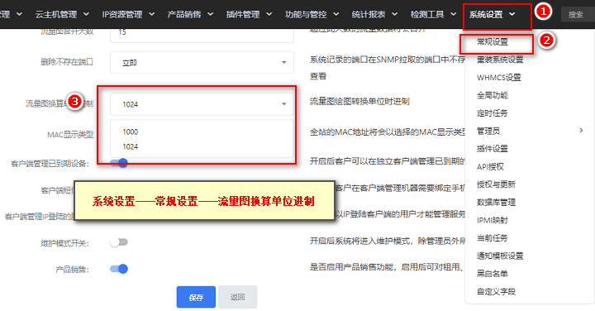Image resolution: width=595 pixels, height=311 pixels.
Task: Expand the 管理员 submenu arrow
Action: click(581, 131)
